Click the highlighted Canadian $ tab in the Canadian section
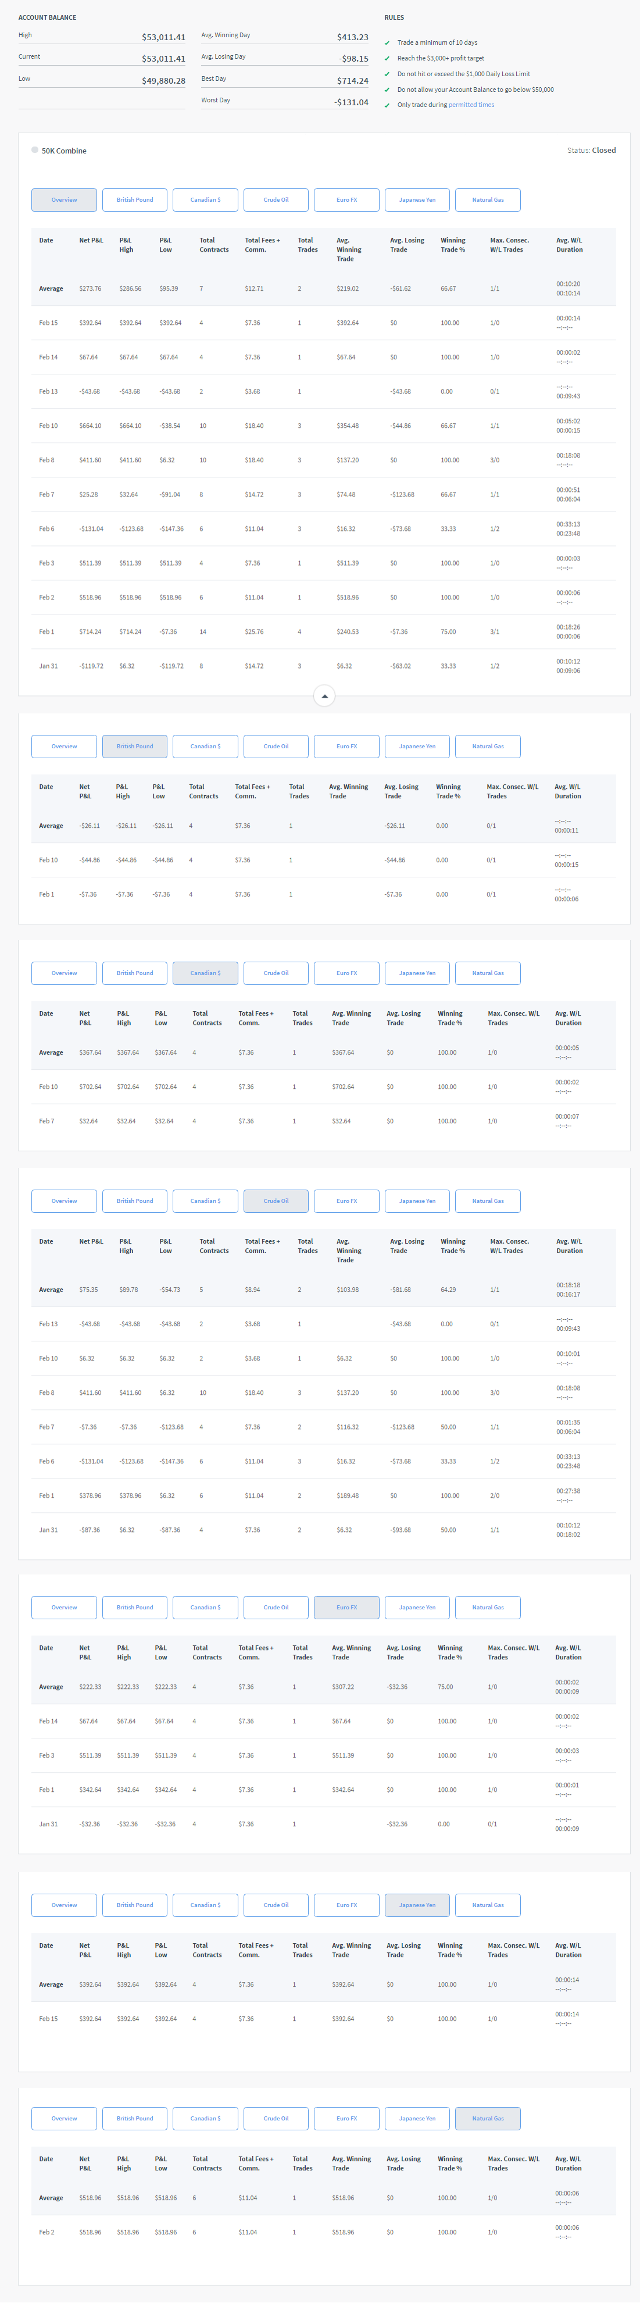Screen dimensions: 640x2303 (x=205, y=973)
